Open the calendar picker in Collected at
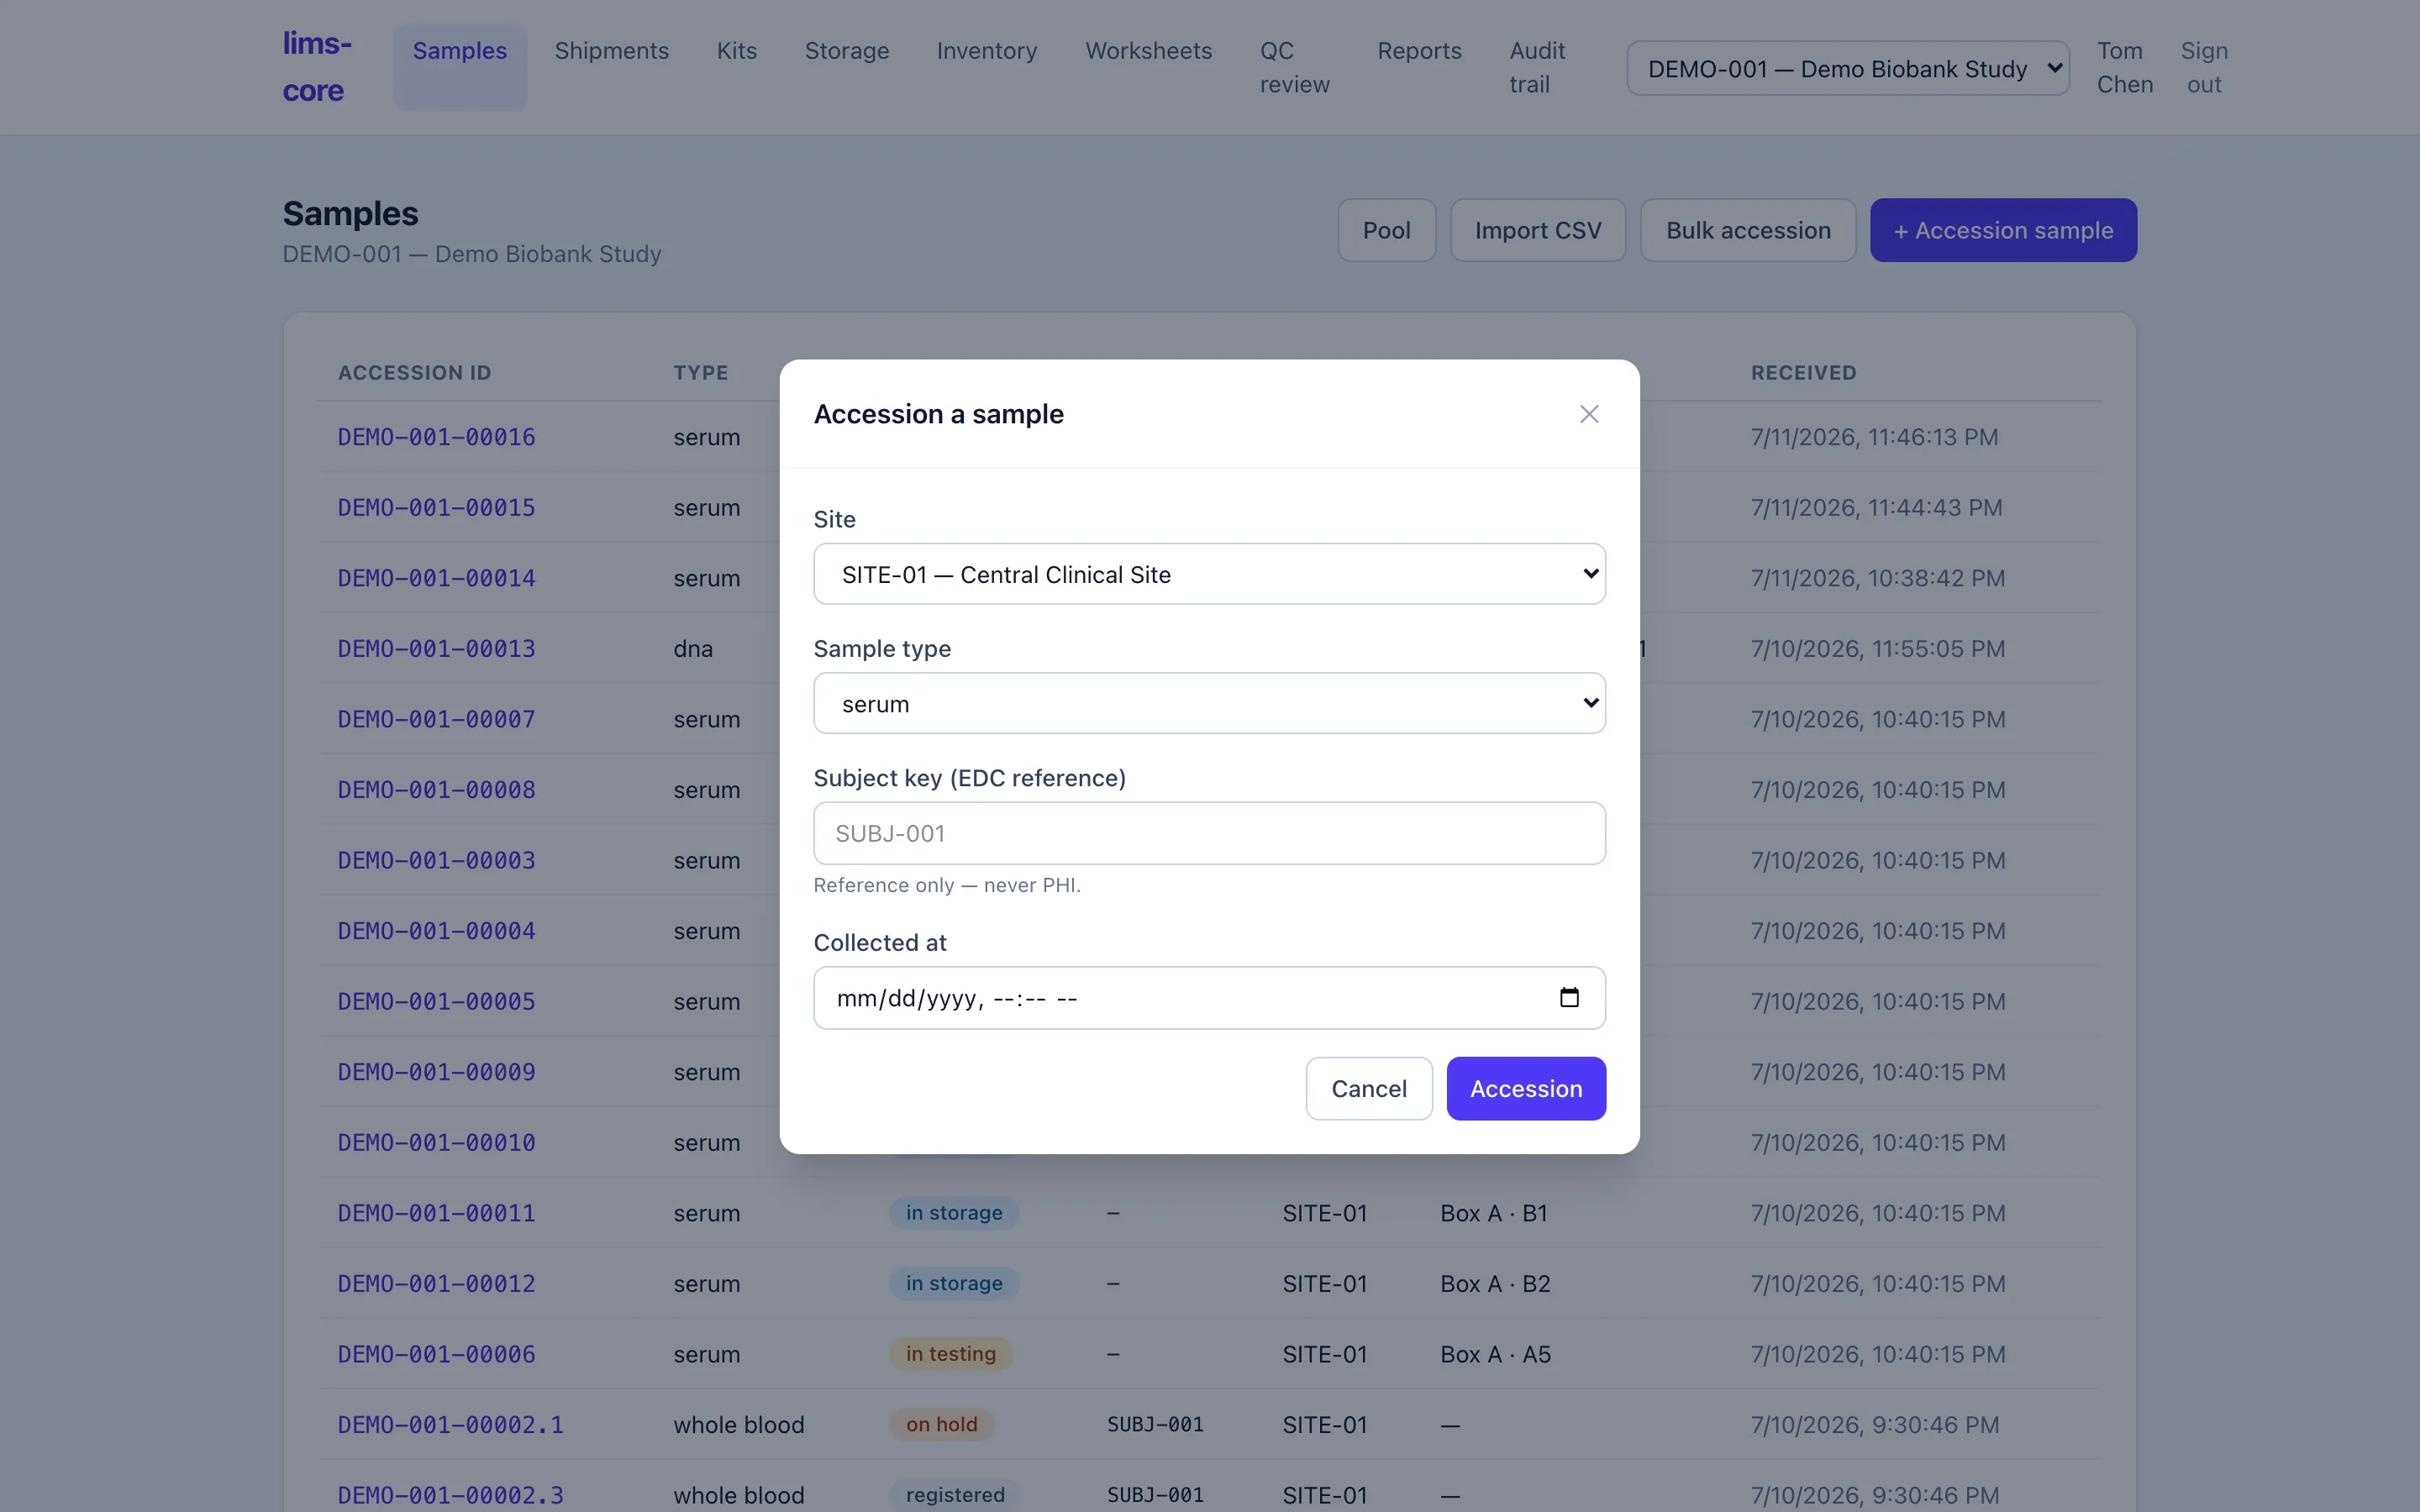 coord(1569,997)
